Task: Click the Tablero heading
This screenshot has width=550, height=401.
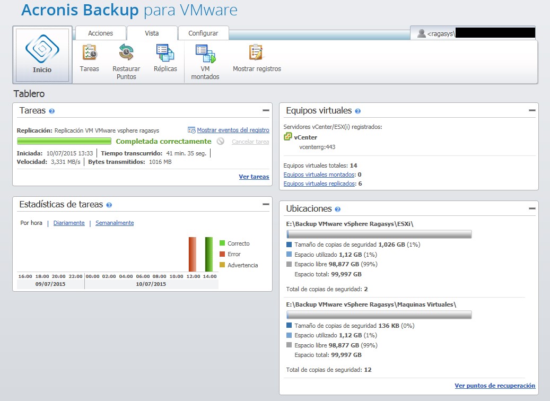Action: click(29, 94)
